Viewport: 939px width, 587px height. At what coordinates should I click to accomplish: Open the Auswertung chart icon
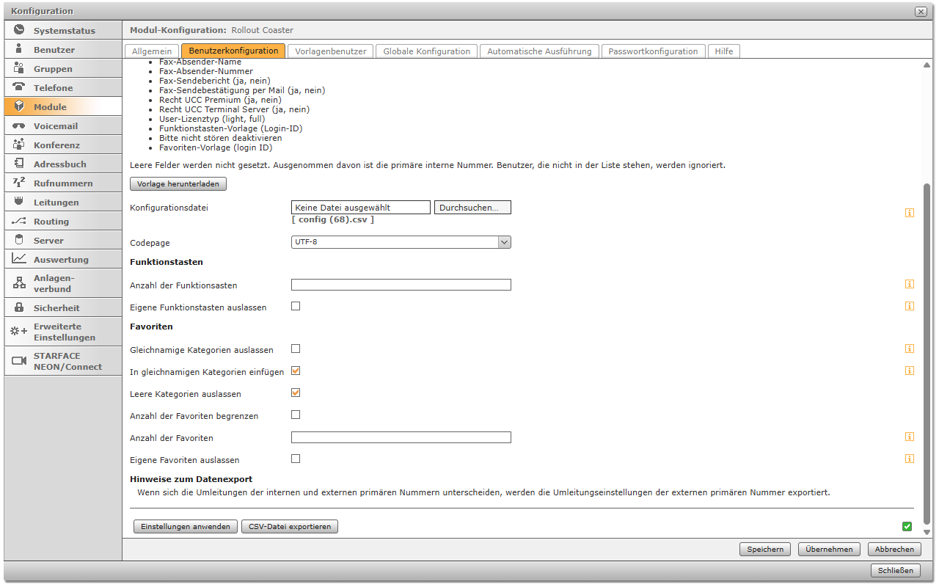tap(19, 259)
